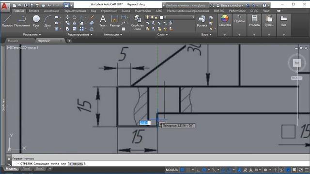Click the dynamic input distance field 2.5316

[x=145, y=123]
